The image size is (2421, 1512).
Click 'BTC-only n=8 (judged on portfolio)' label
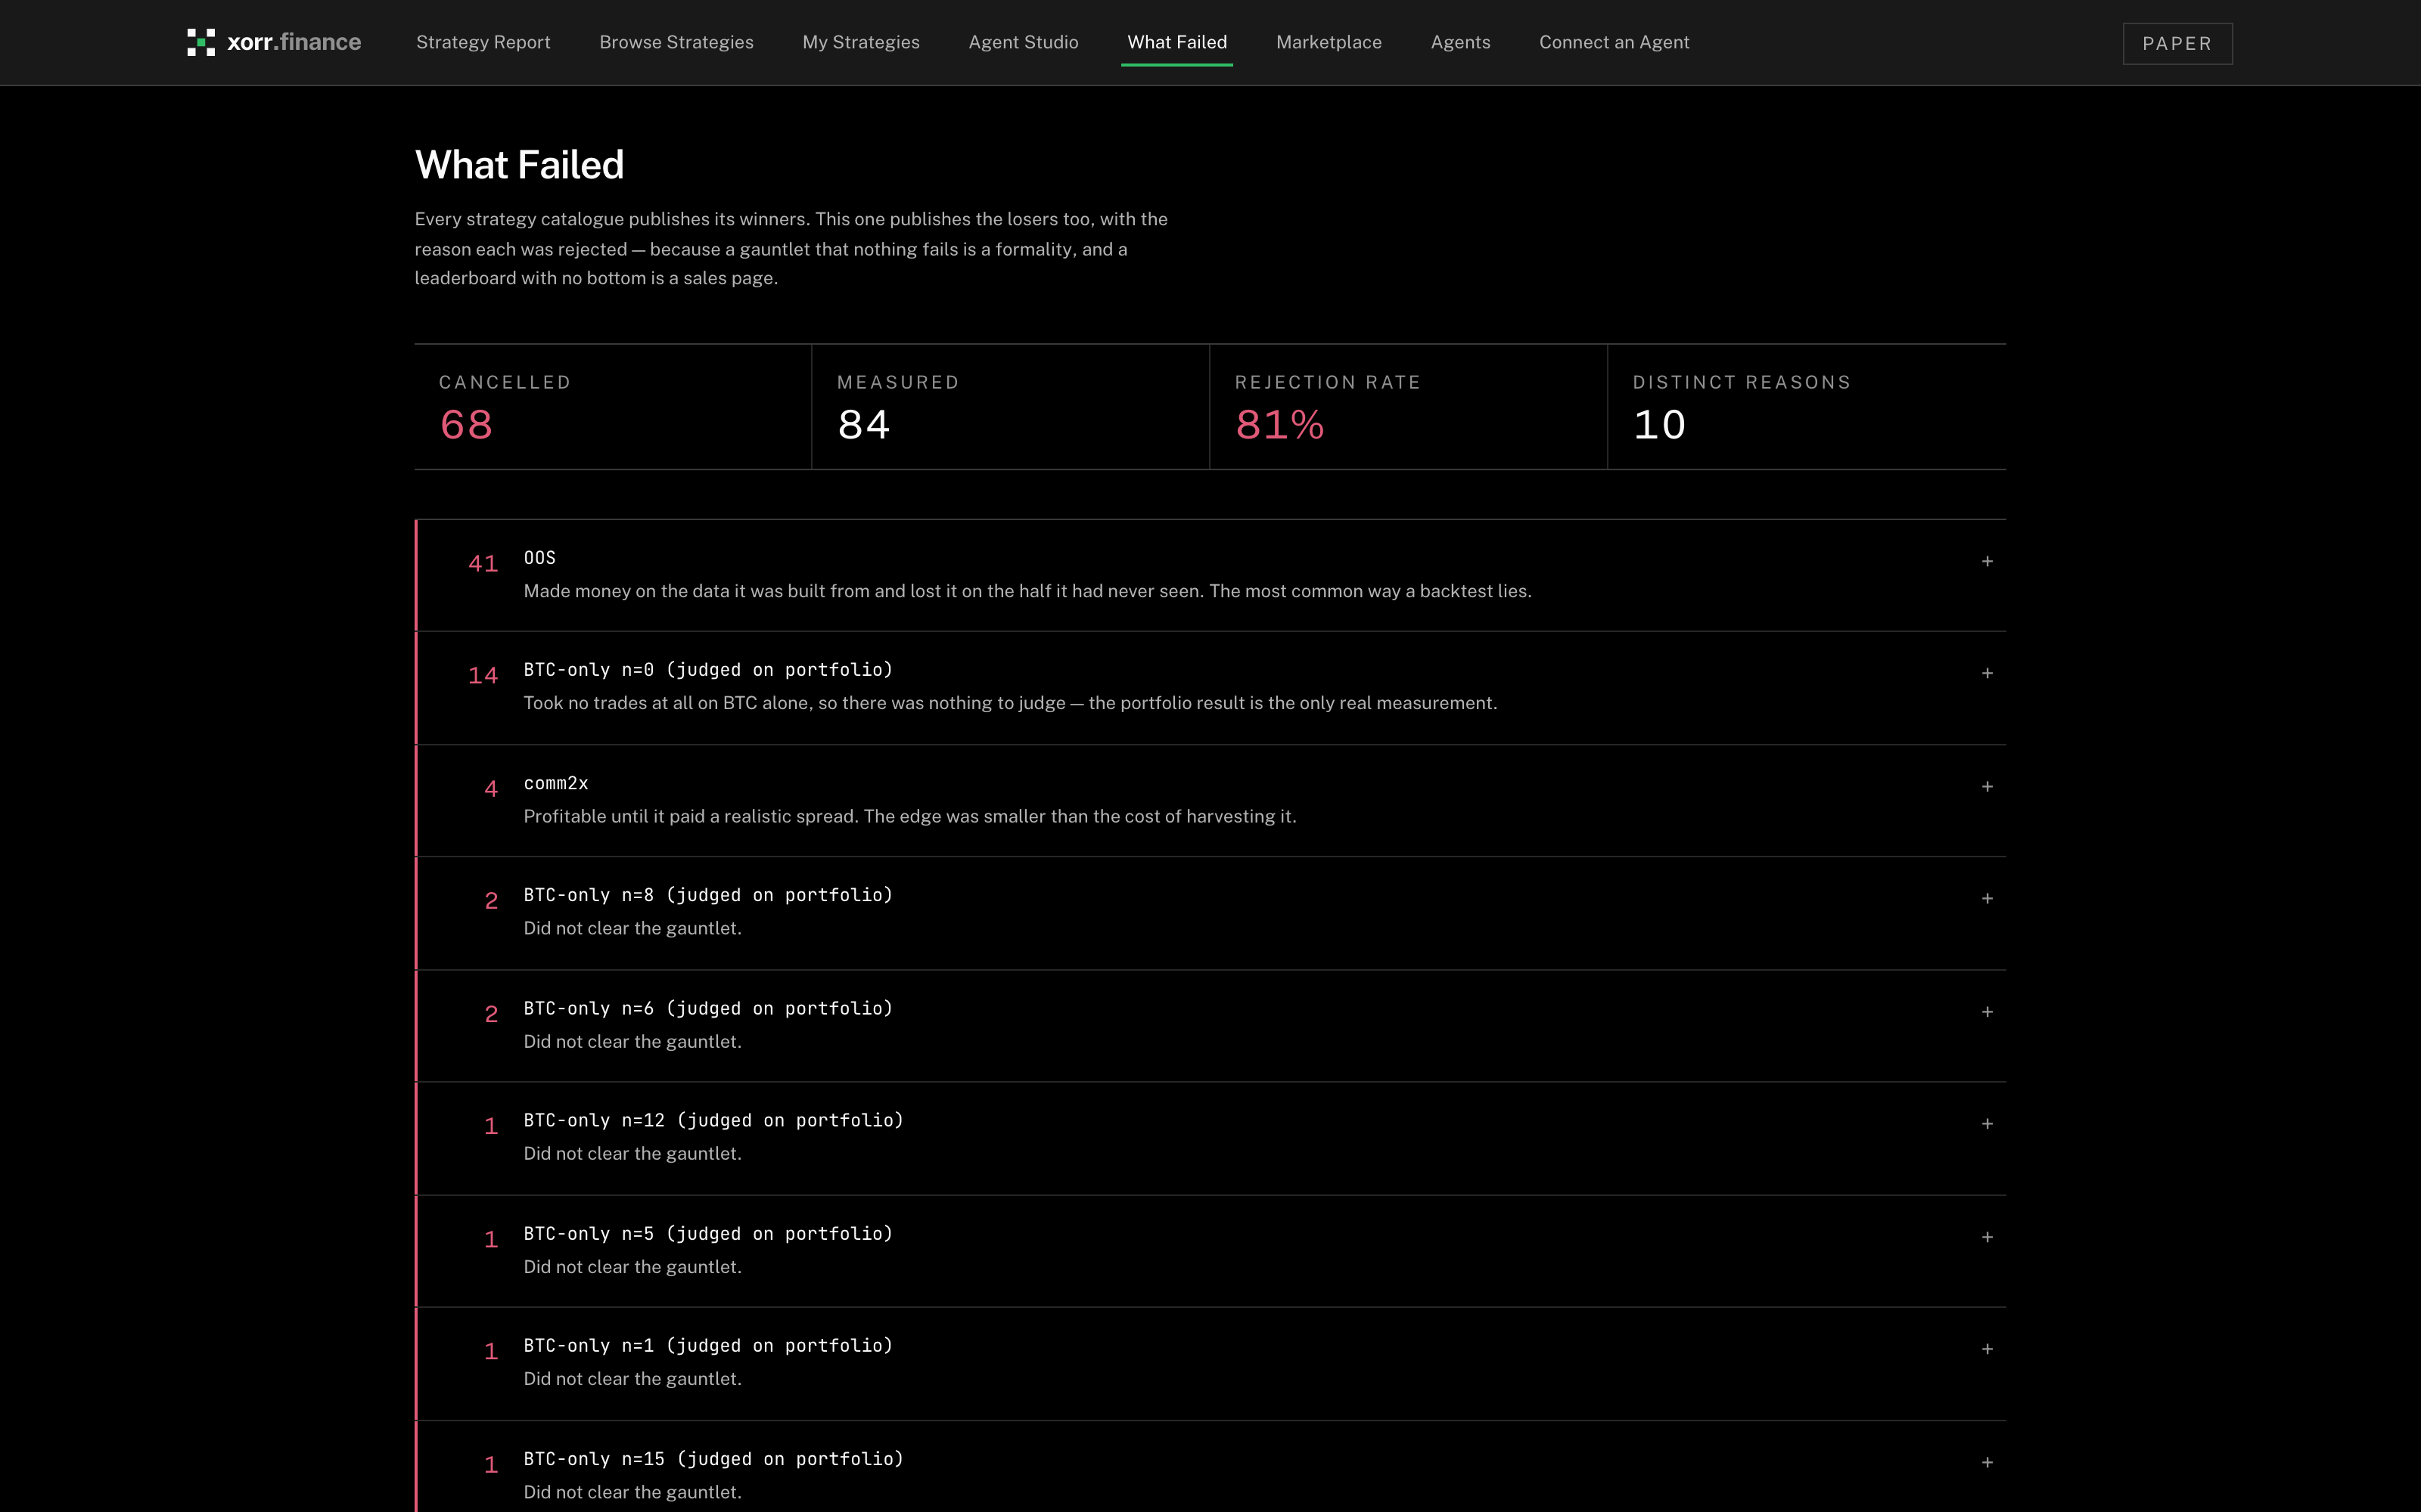pos(708,895)
